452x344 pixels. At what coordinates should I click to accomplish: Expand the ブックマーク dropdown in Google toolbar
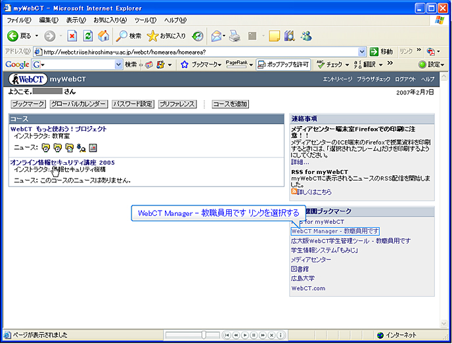pos(219,65)
